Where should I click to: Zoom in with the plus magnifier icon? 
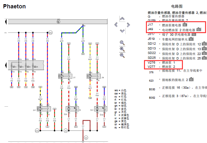(x=122, y=49)
